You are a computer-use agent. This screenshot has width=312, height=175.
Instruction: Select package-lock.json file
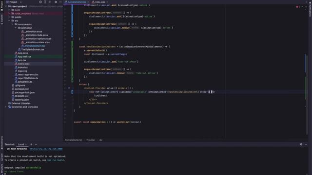click(x=24, y=92)
